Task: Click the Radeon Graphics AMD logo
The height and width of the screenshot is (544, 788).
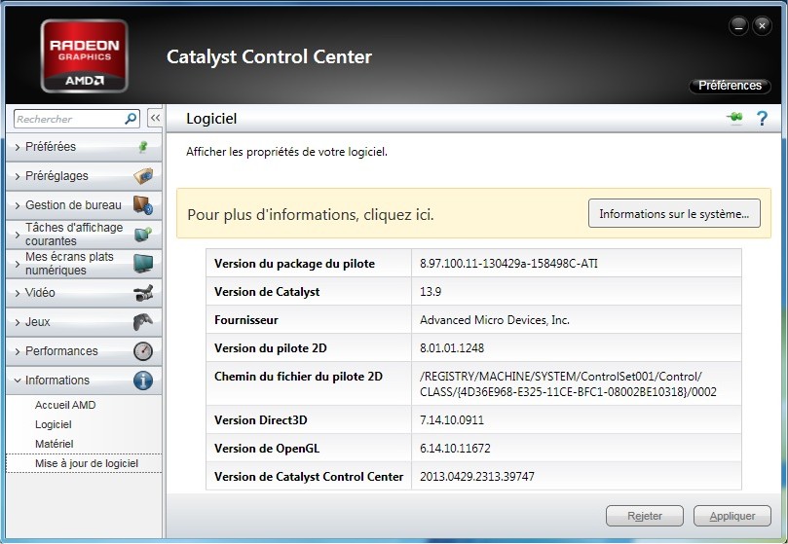Action: (85, 55)
